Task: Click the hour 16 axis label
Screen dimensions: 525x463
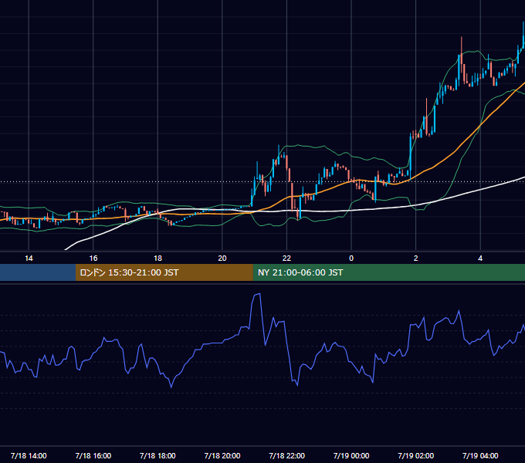Action: [x=93, y=259]
